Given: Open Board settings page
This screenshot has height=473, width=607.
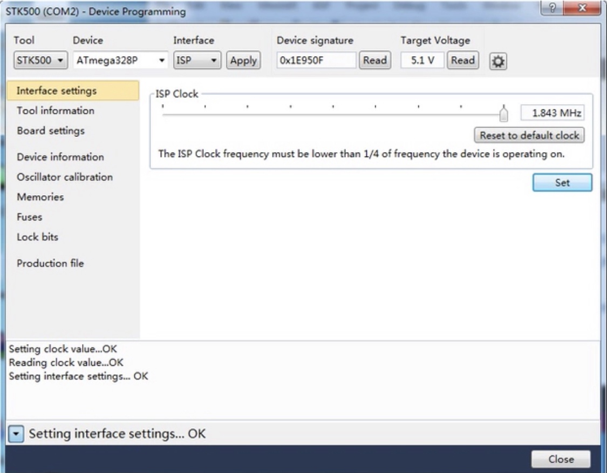Looking at the screenshot, I should [x=50, y=131].
